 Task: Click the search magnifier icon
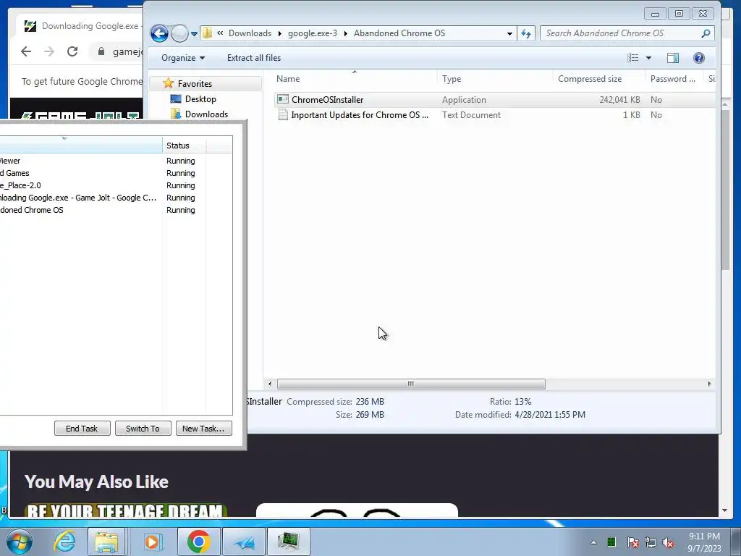[706, 33]
